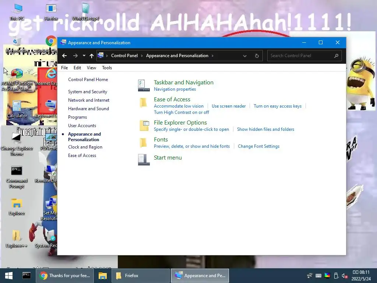
Task: Open Programs category
Action: pos(77,117)
